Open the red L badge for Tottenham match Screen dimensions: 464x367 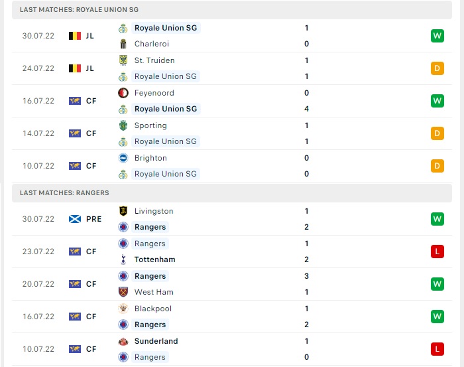[437, 252]
